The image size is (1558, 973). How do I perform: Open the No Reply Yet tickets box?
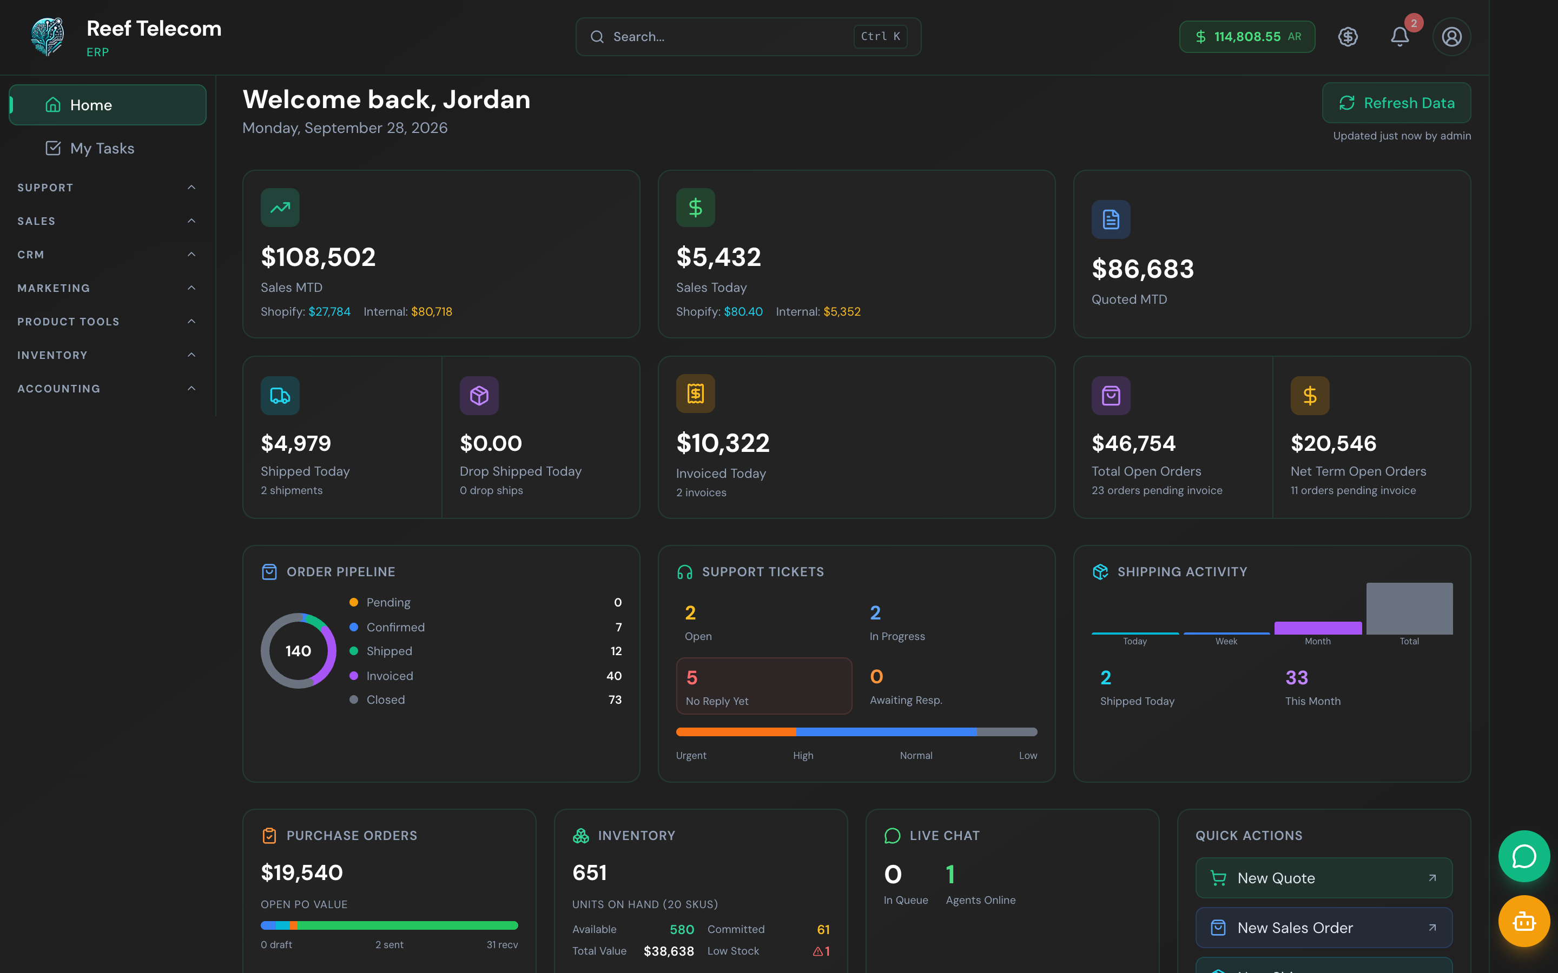click(x=764, y=686)
